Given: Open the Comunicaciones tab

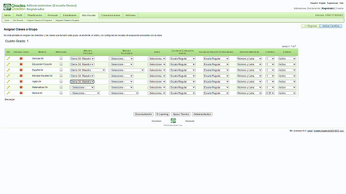Looking at the screenshot, I should [x=110, y=16].
